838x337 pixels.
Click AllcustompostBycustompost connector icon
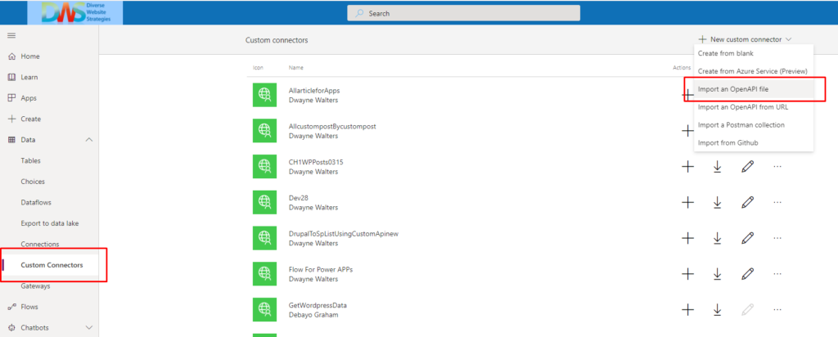pyautogui.click(x=264, y=131)
